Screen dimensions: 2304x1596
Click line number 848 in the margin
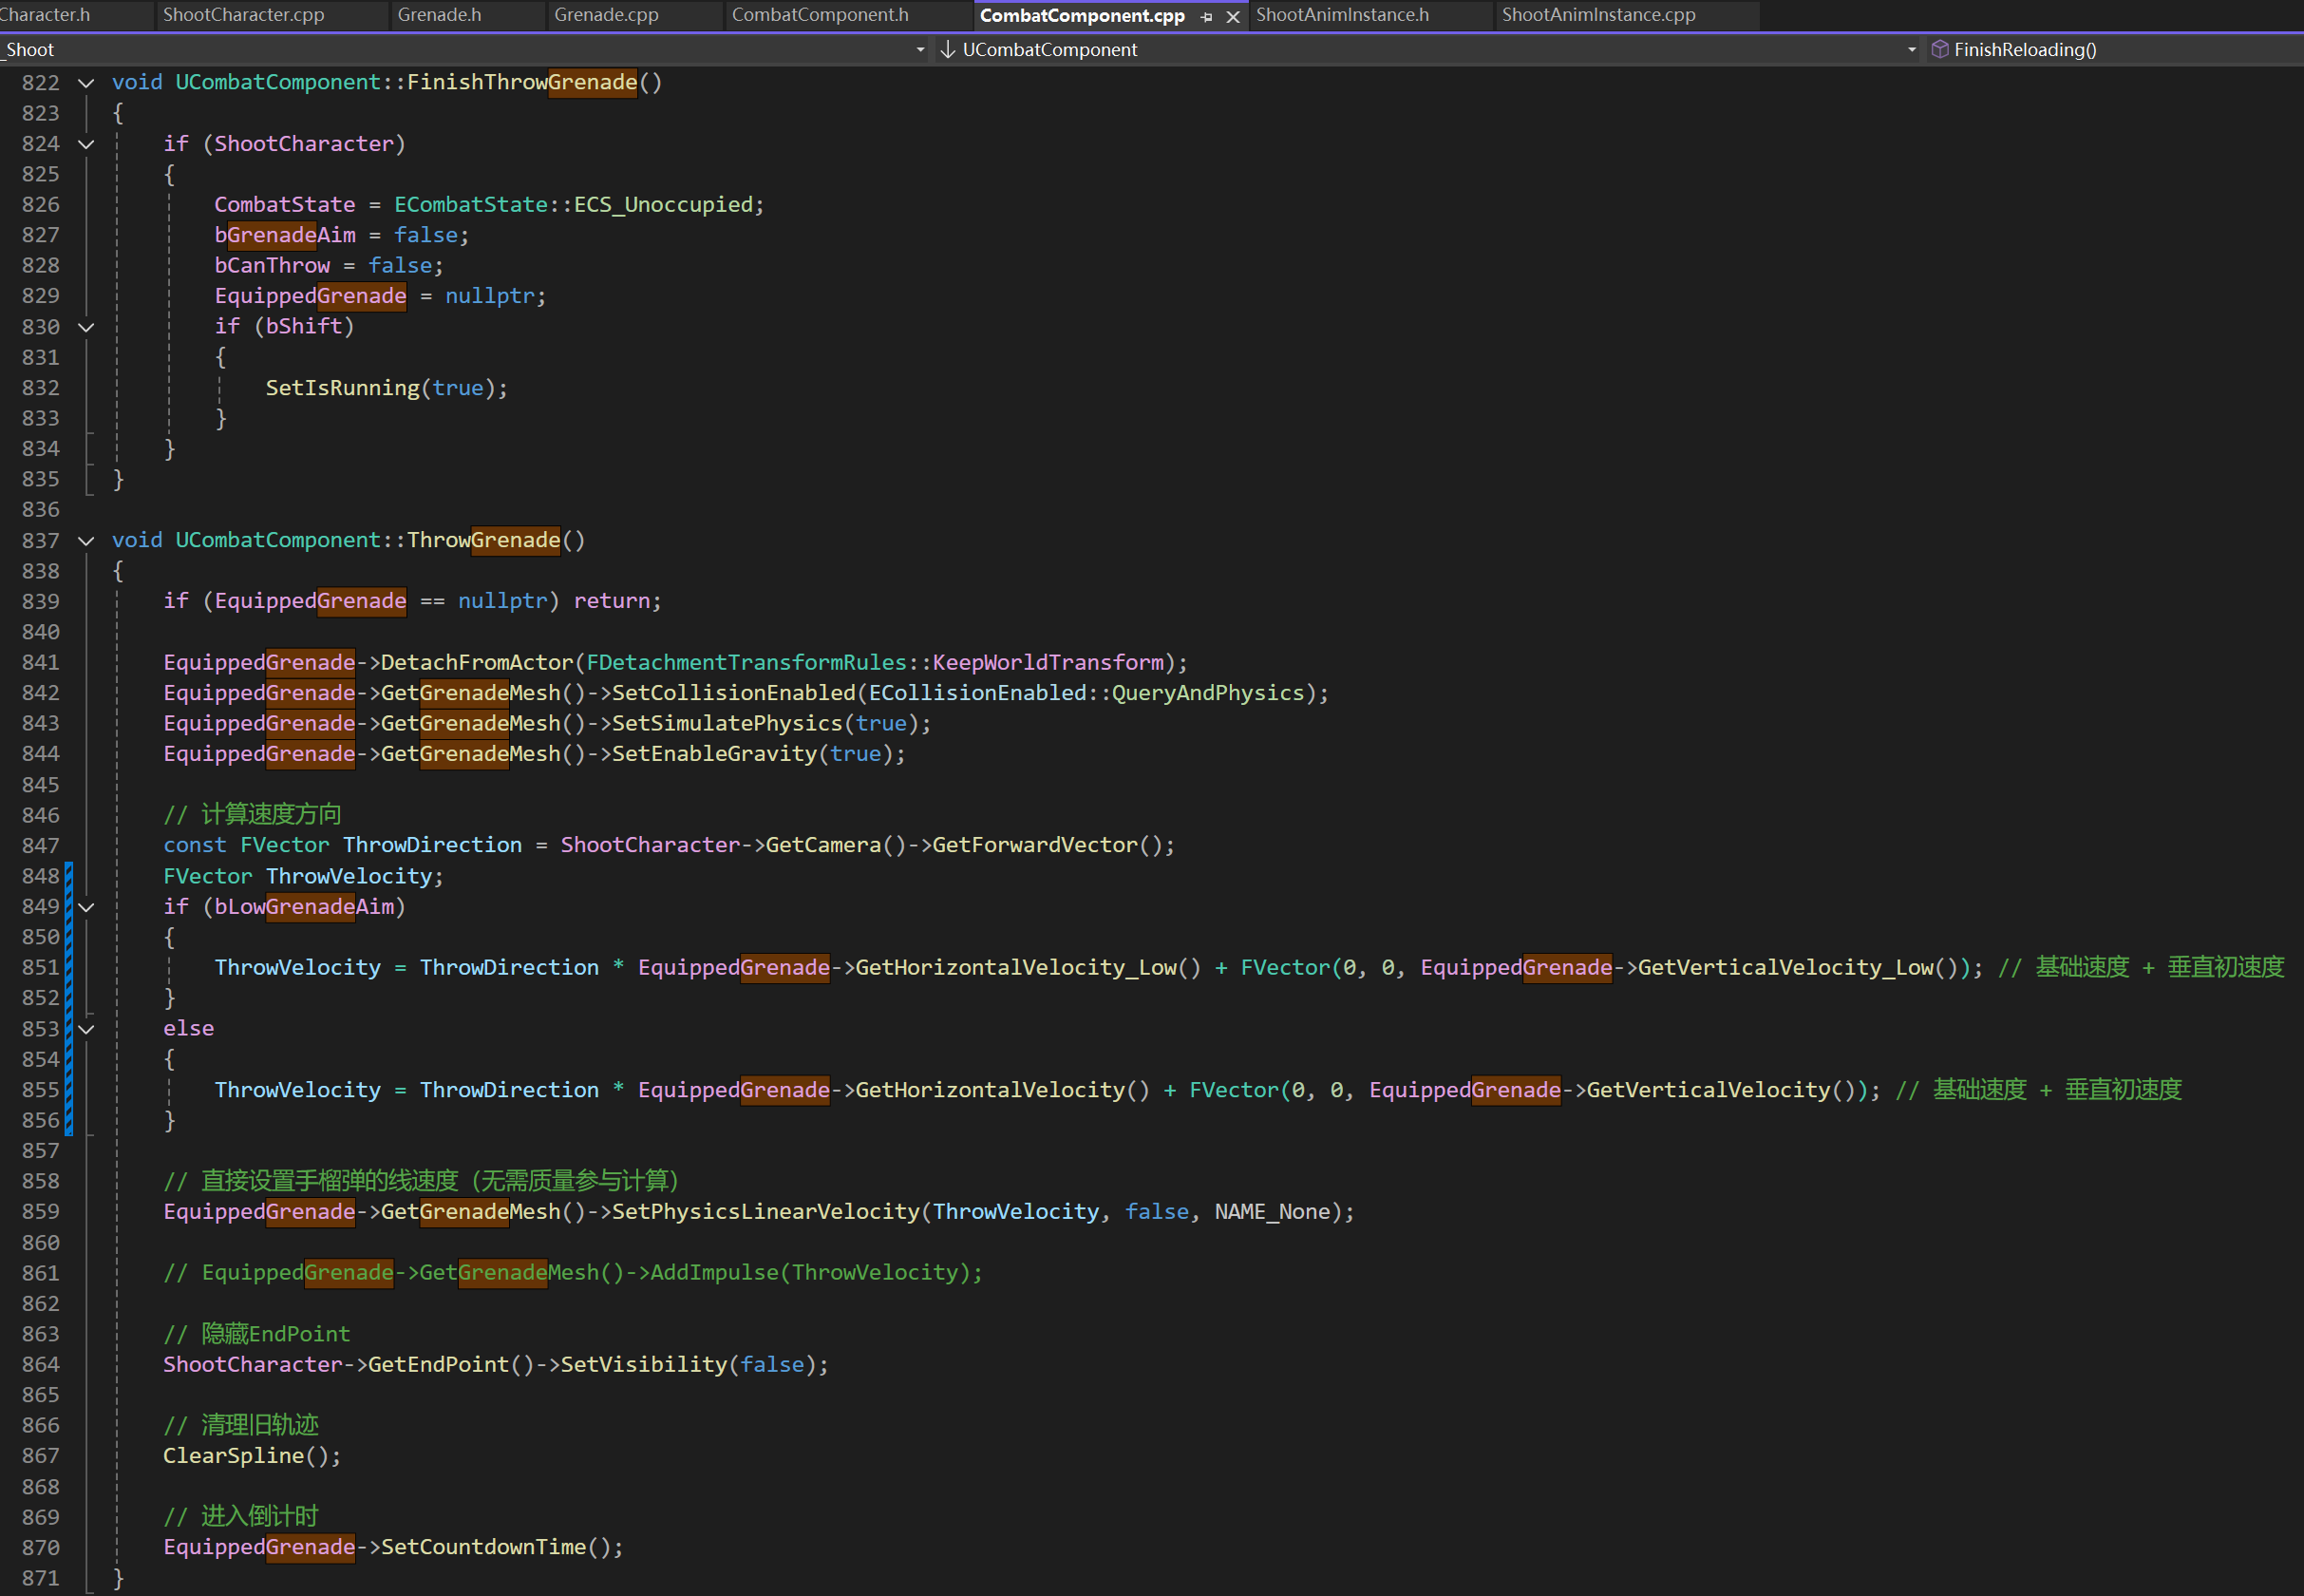(40, 876)
